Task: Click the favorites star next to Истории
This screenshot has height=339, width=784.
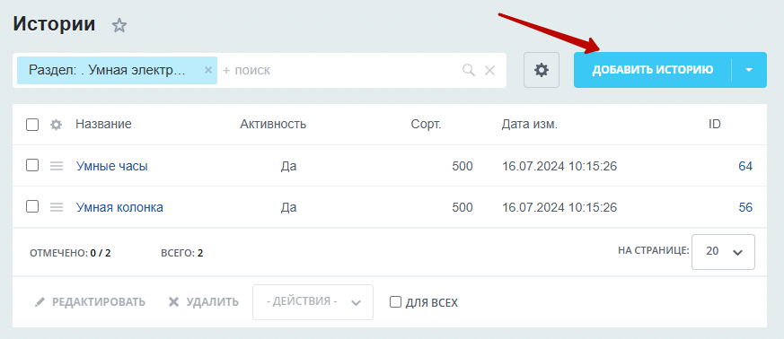Action: (x=119, y=25)
